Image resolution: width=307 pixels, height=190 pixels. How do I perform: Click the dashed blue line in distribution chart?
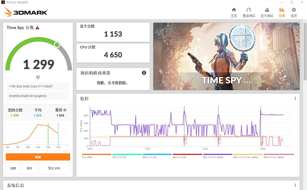point(58,134)
